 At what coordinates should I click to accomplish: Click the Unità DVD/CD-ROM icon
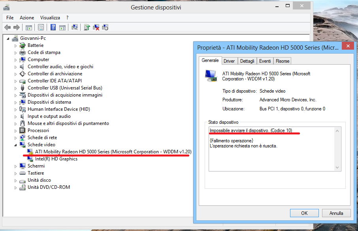pyautogui.click(x=23, y=187)
